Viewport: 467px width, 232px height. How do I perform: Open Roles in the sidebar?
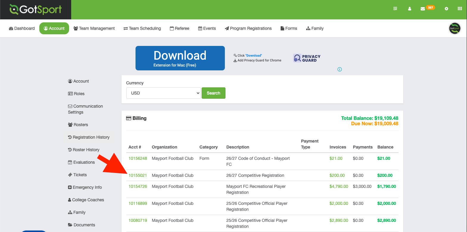76,94
